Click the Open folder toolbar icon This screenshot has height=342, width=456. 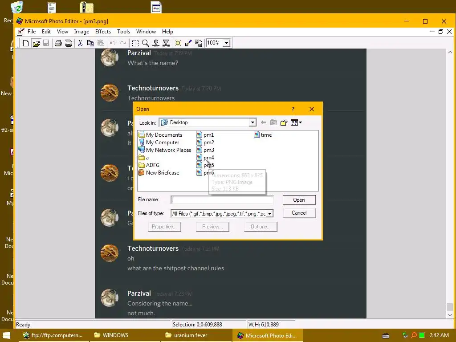36,43
